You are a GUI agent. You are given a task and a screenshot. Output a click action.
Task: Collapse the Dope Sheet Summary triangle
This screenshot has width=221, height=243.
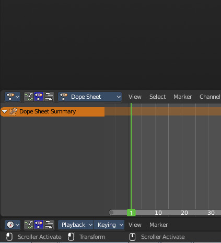click(4, 111)
